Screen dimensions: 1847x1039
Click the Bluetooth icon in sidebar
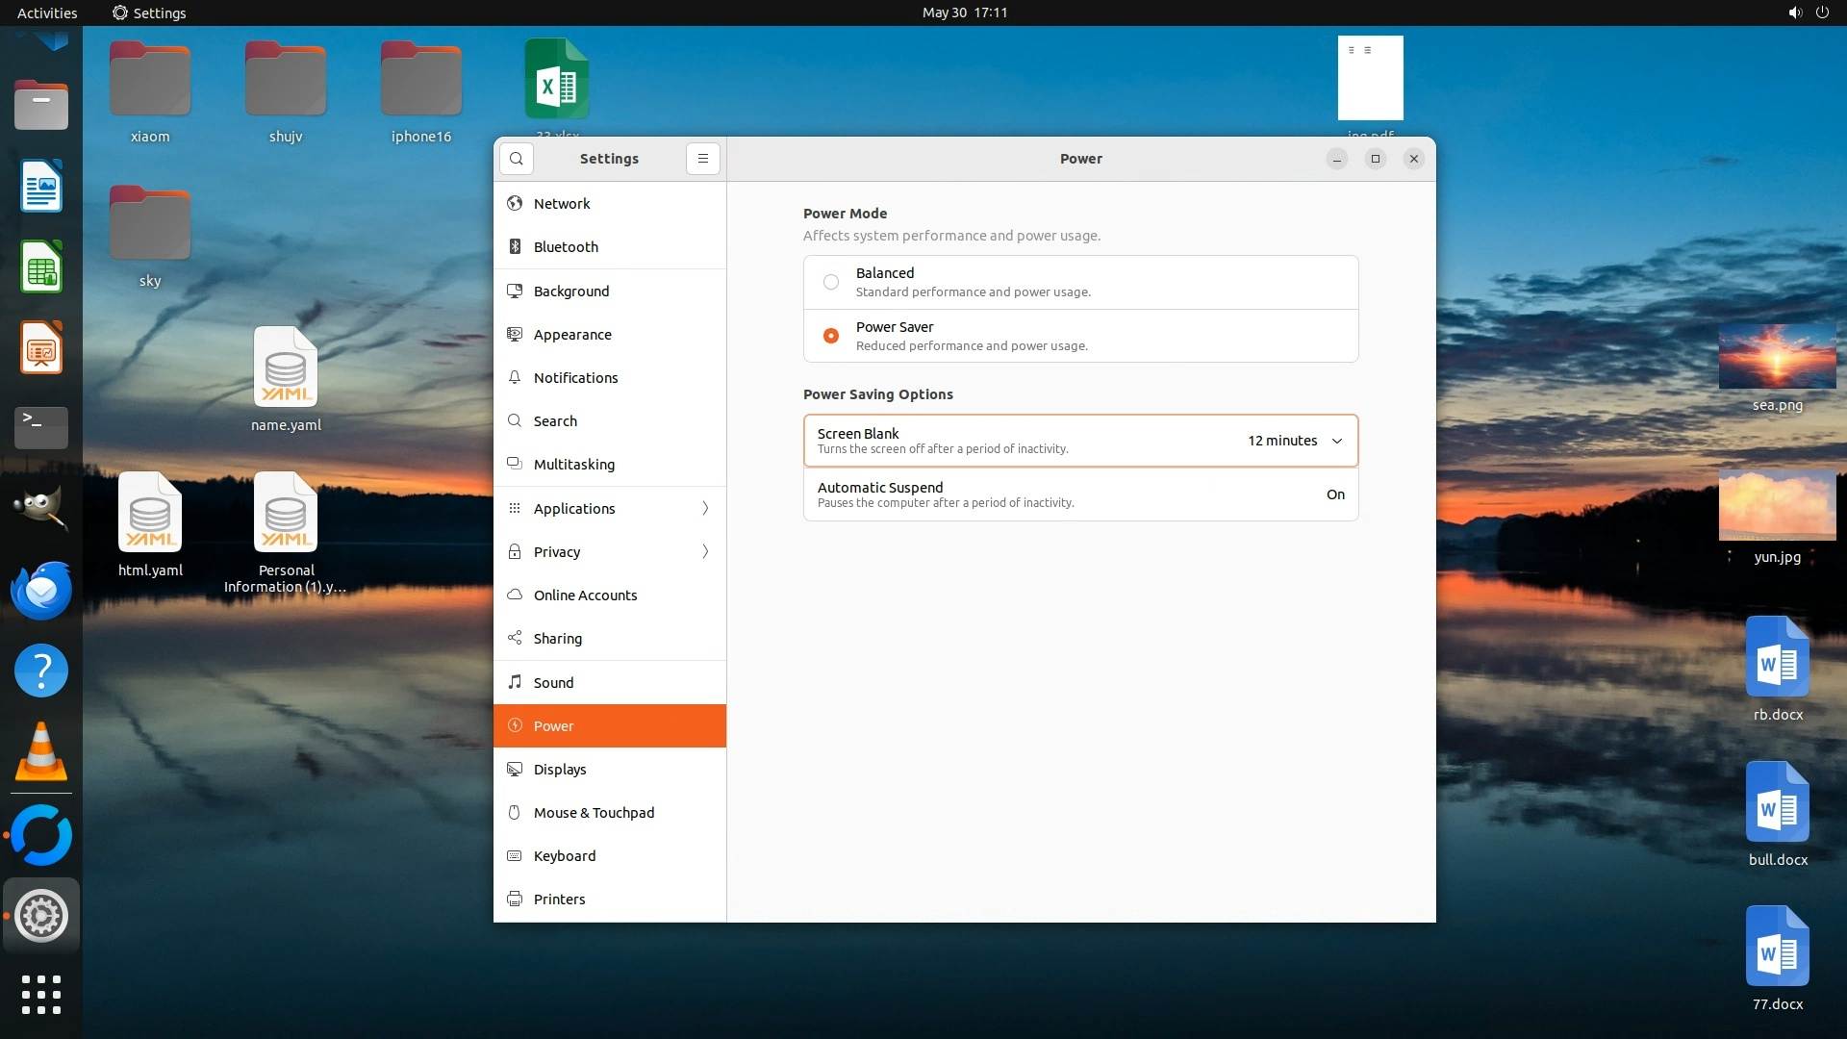(515, 247)
